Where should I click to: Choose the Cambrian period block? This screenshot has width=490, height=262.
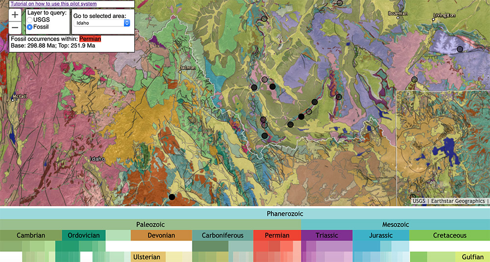[31, 236]
